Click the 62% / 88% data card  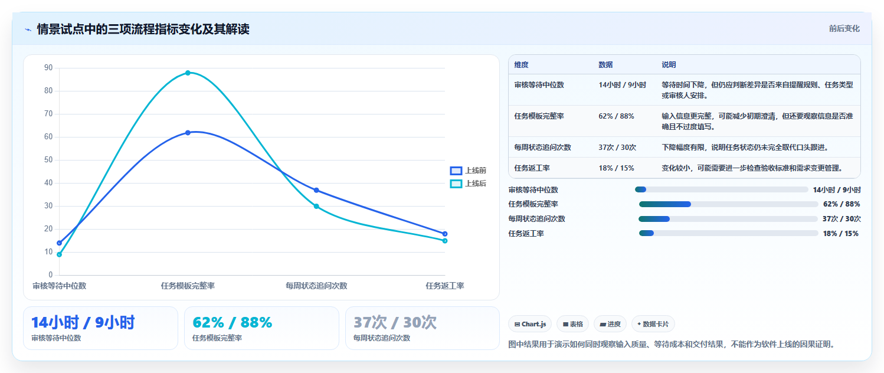click(x=261, y=328)
